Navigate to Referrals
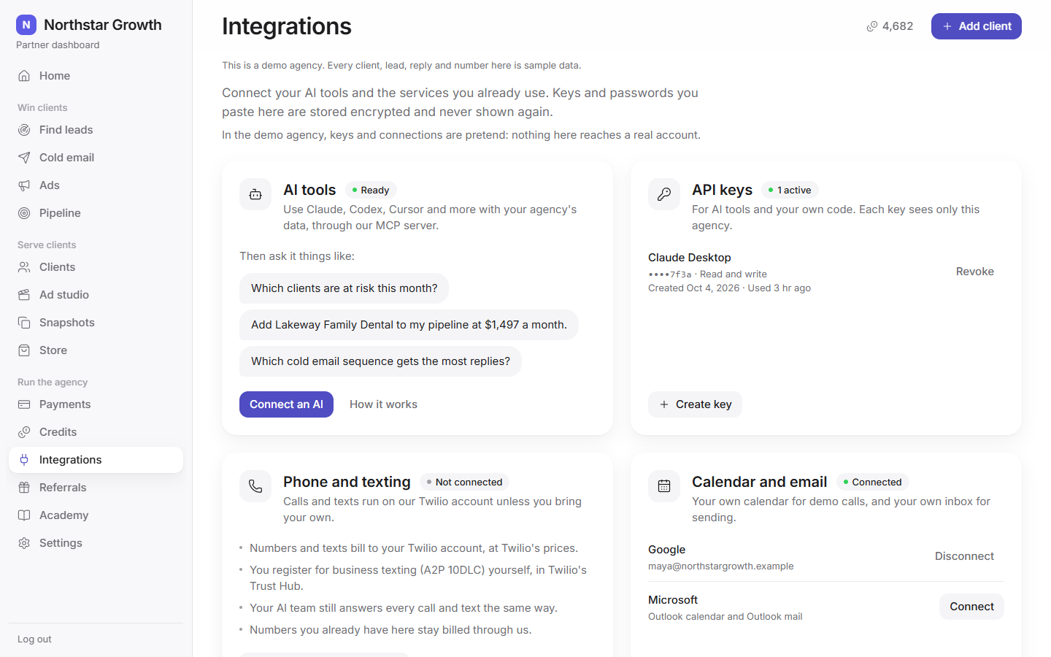Screen dimensions: 1051x657 [x=96, y=488]
